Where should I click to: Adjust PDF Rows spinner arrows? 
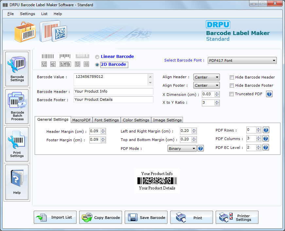click(x=258, y=130)
